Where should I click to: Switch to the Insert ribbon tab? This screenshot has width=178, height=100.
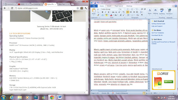[x=109, y=6]
